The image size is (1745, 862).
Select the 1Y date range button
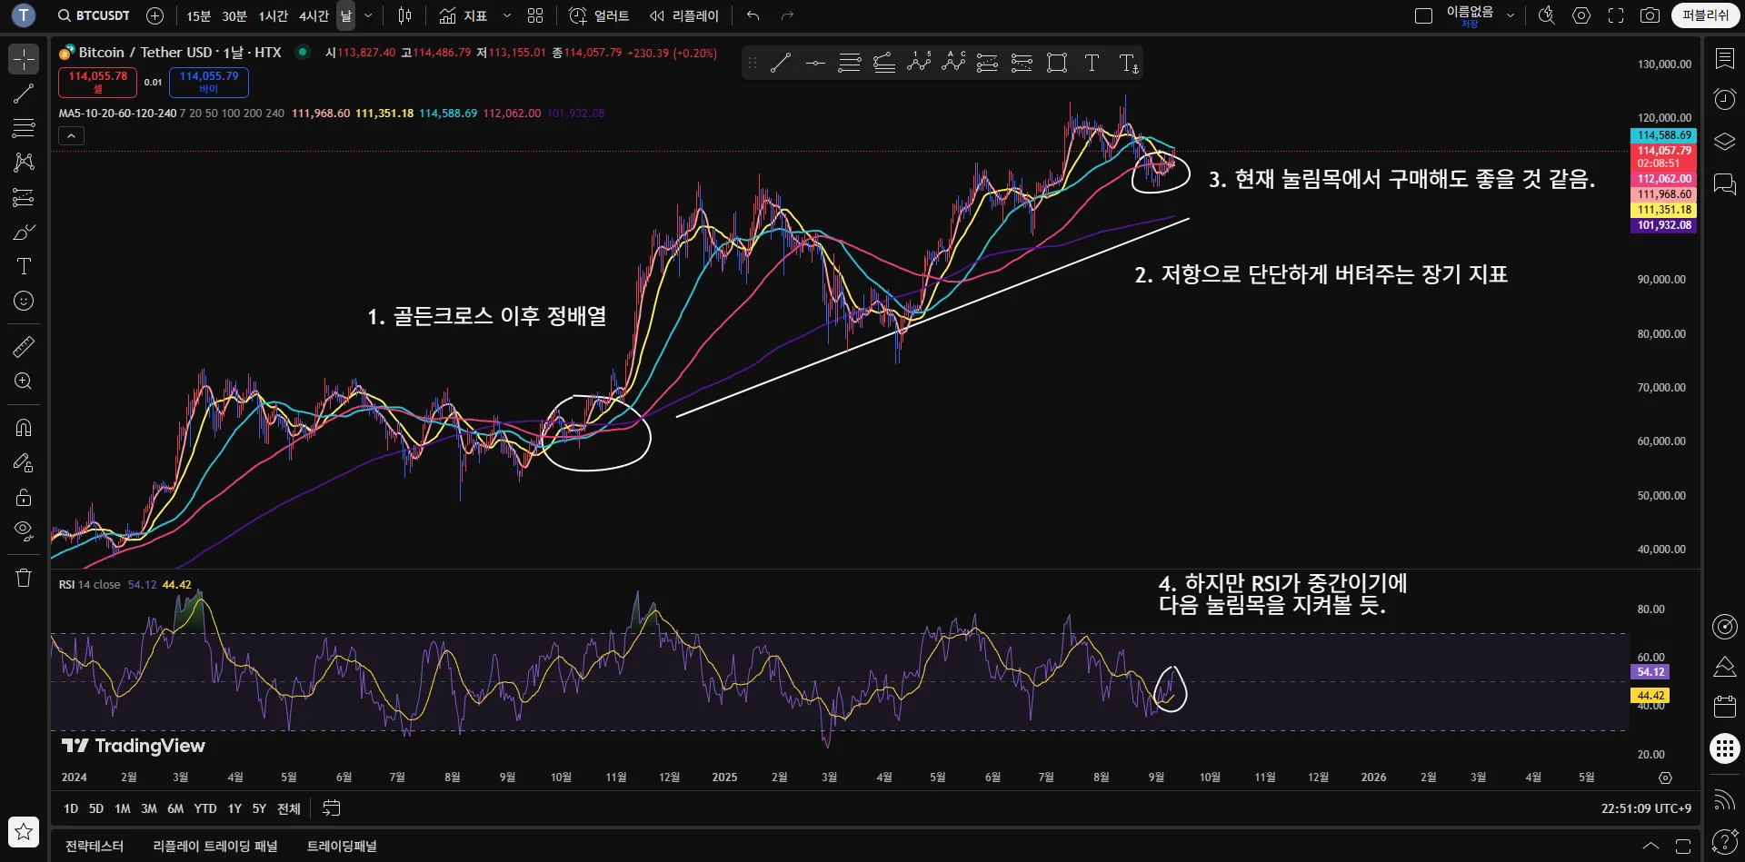pyautogui.click(x=234, y=808)
